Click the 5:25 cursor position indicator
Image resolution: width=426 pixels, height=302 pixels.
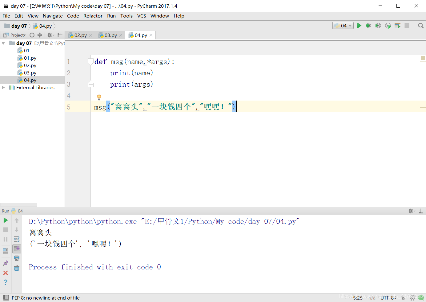[x=358, y=298]
